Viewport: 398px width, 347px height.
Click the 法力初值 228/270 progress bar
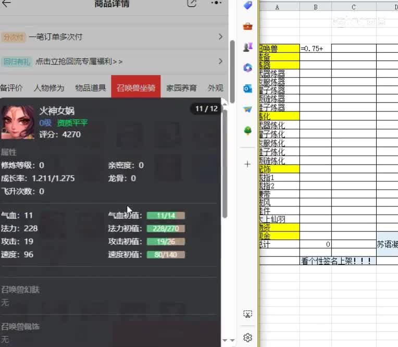(166, 229)
